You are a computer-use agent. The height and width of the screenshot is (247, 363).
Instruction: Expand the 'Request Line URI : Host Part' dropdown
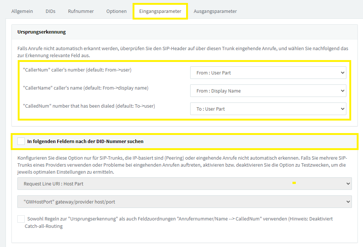click(185, 184)
